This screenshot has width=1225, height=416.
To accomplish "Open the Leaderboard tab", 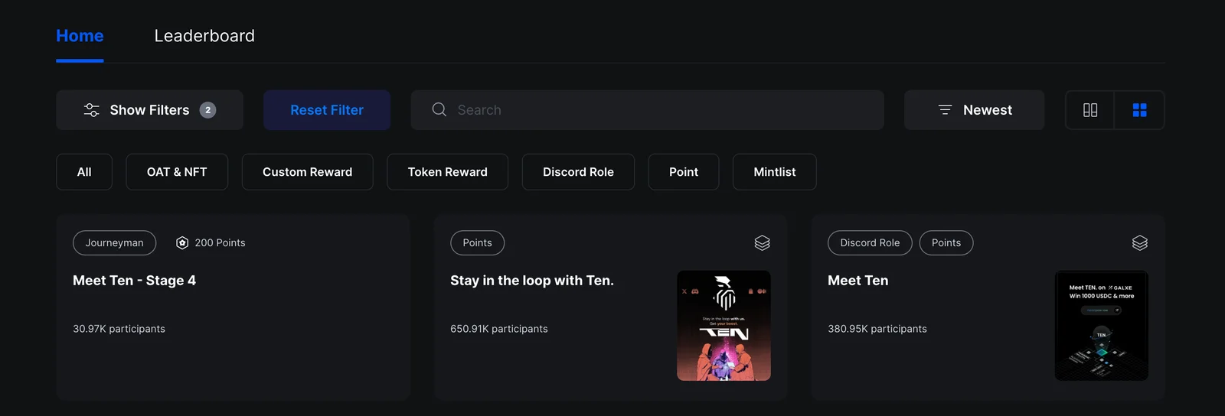I will pos(204,36).
